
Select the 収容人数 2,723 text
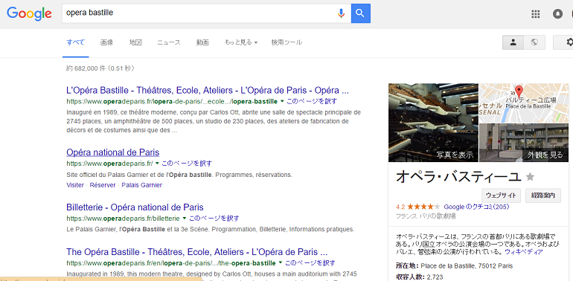[x=419, y=277]
